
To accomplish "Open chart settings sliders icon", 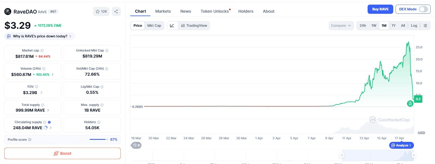I will click(x=425, y=26).
